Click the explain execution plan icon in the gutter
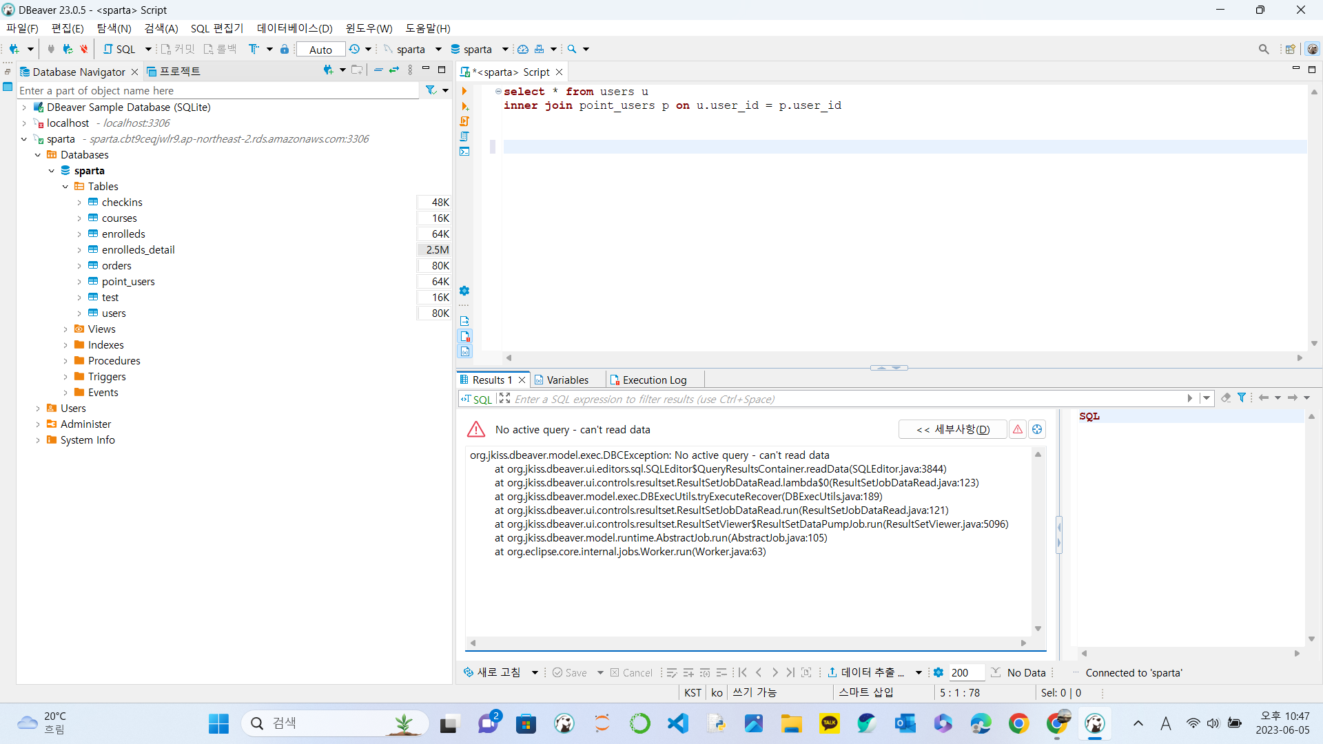 (x=464, y=136)
